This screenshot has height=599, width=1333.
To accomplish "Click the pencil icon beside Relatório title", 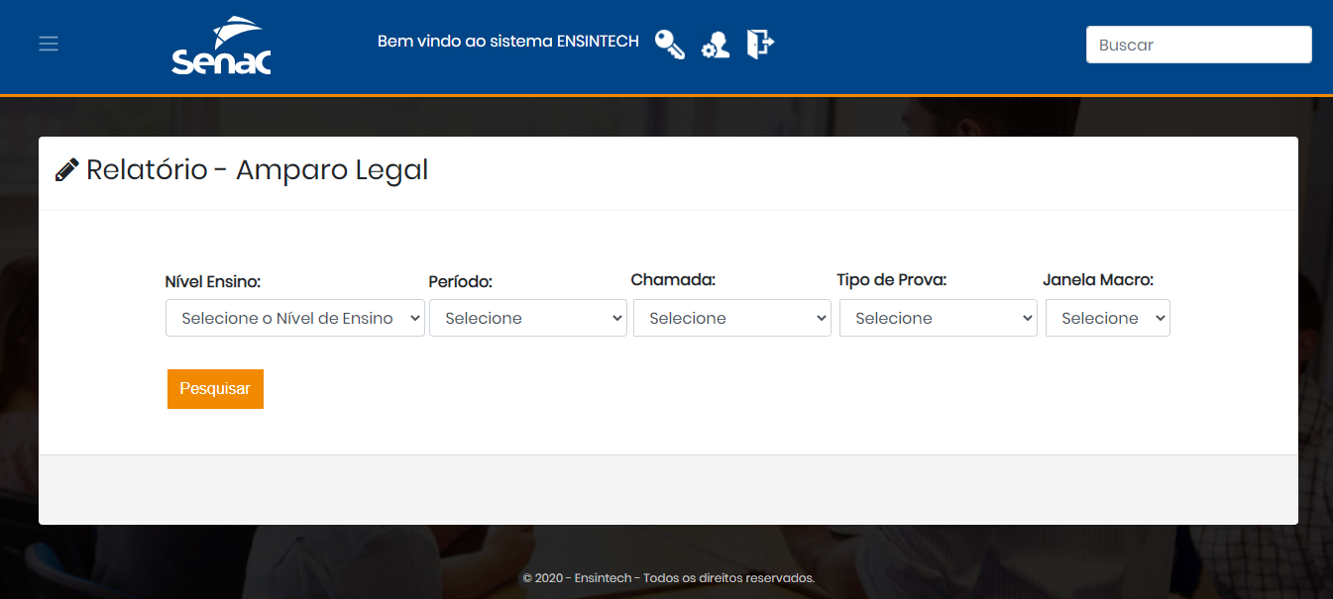I will coord(66,170).
